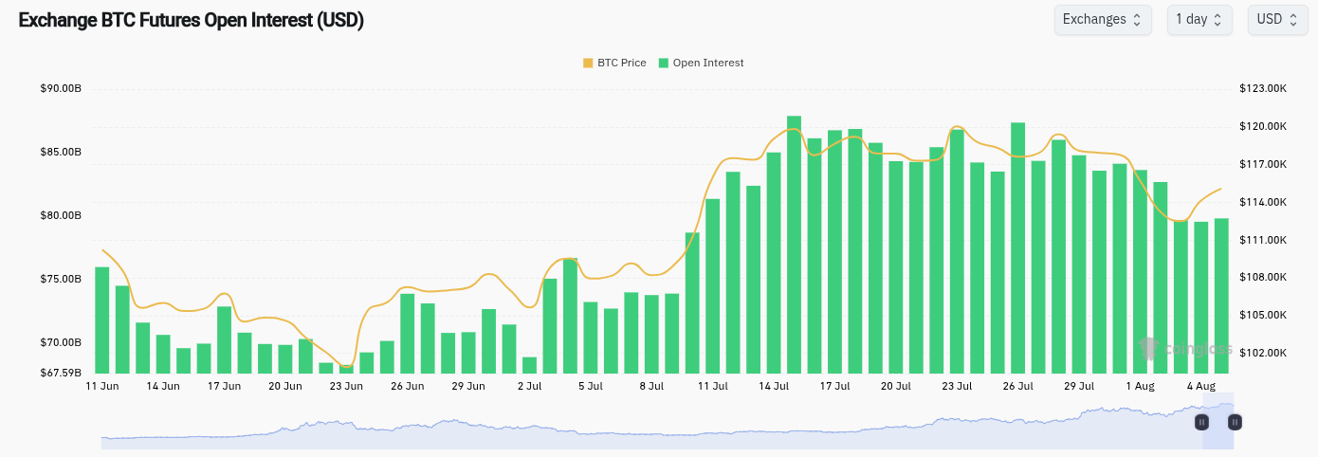This screenshot has width=1318, height=457.
Task: Click the highlighted selection window in navigator
Action: pos(1218,431)
